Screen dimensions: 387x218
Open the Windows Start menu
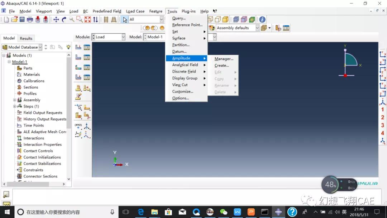pos(7,212)
